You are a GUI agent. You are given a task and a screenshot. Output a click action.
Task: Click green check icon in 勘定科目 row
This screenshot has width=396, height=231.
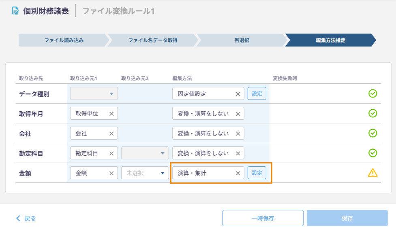[x=373, y=153]
